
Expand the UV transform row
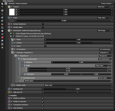pos(15,49)
